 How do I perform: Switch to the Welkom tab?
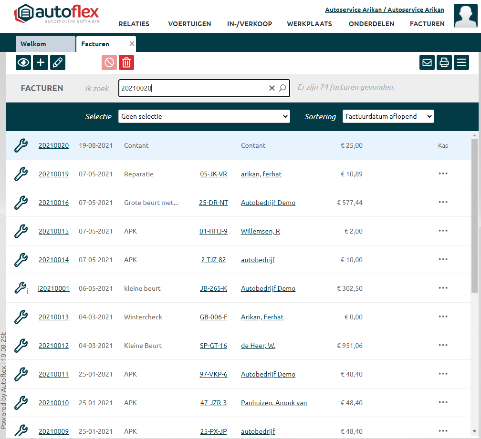click(45, 44)
